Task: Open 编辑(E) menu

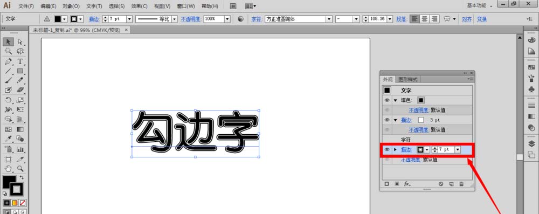Action: pyautogui.click(x=49, y=6)
